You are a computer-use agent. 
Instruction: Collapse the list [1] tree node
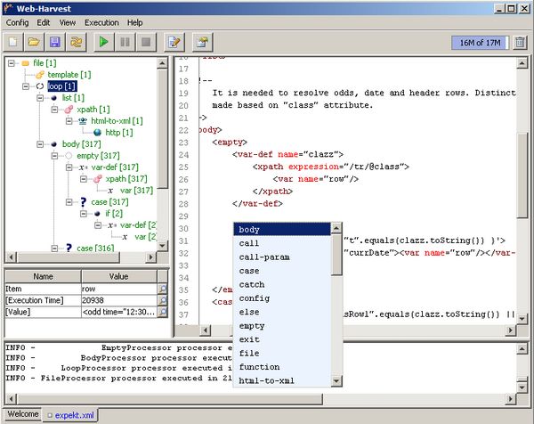40,98
